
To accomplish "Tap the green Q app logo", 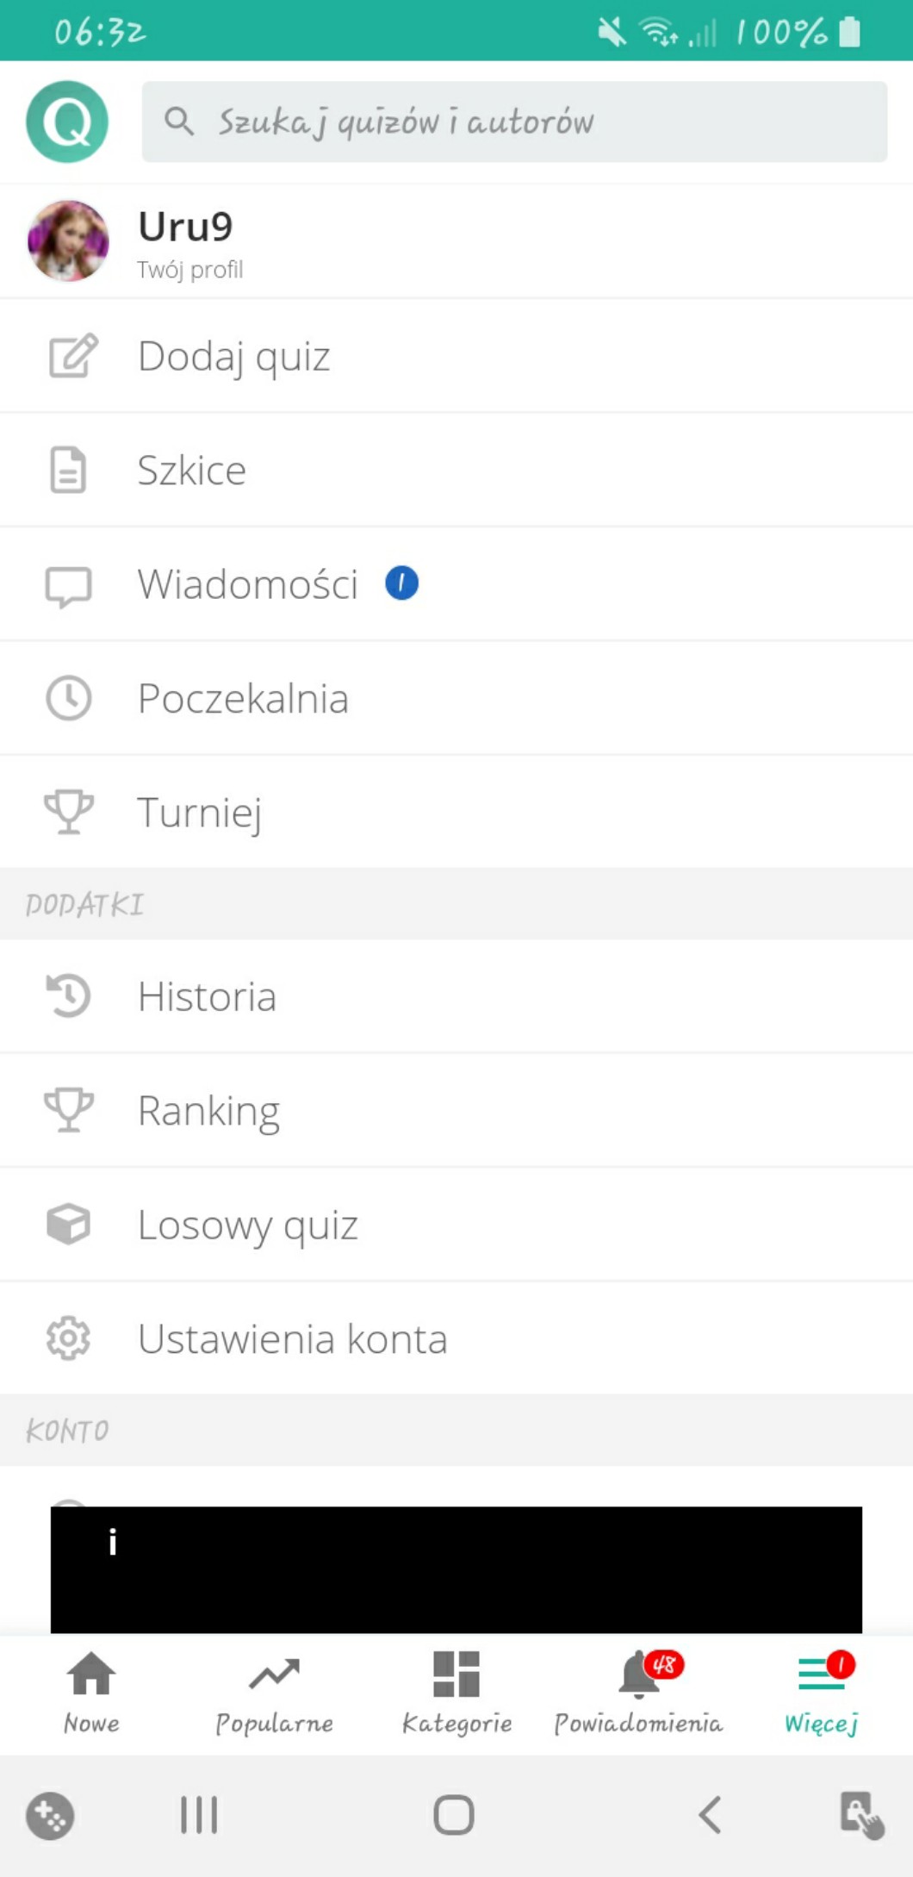I will pos(67,122).
